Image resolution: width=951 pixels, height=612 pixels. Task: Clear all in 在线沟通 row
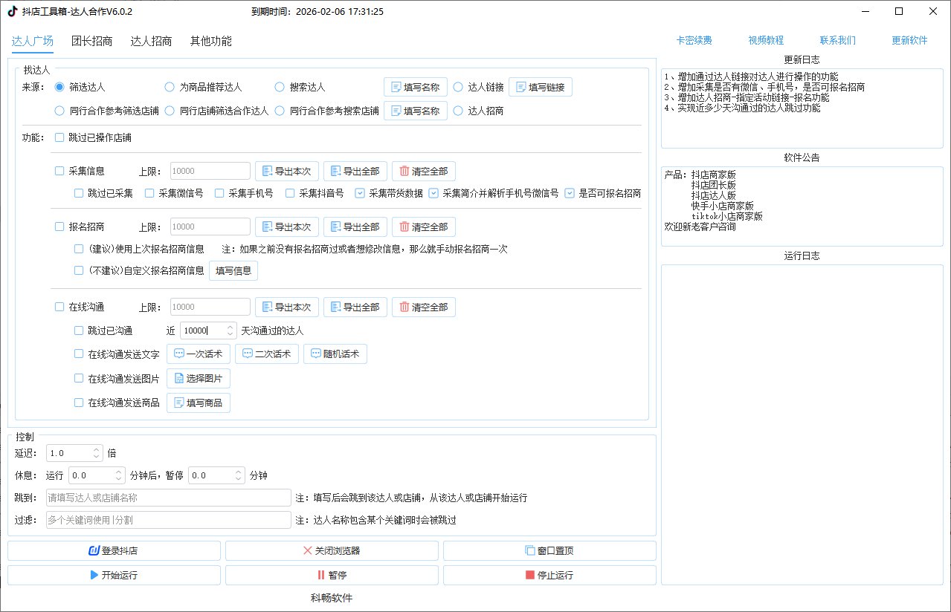(x=424, y=307)
